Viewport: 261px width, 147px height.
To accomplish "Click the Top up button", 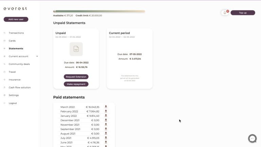I will (x=243, y=13).
